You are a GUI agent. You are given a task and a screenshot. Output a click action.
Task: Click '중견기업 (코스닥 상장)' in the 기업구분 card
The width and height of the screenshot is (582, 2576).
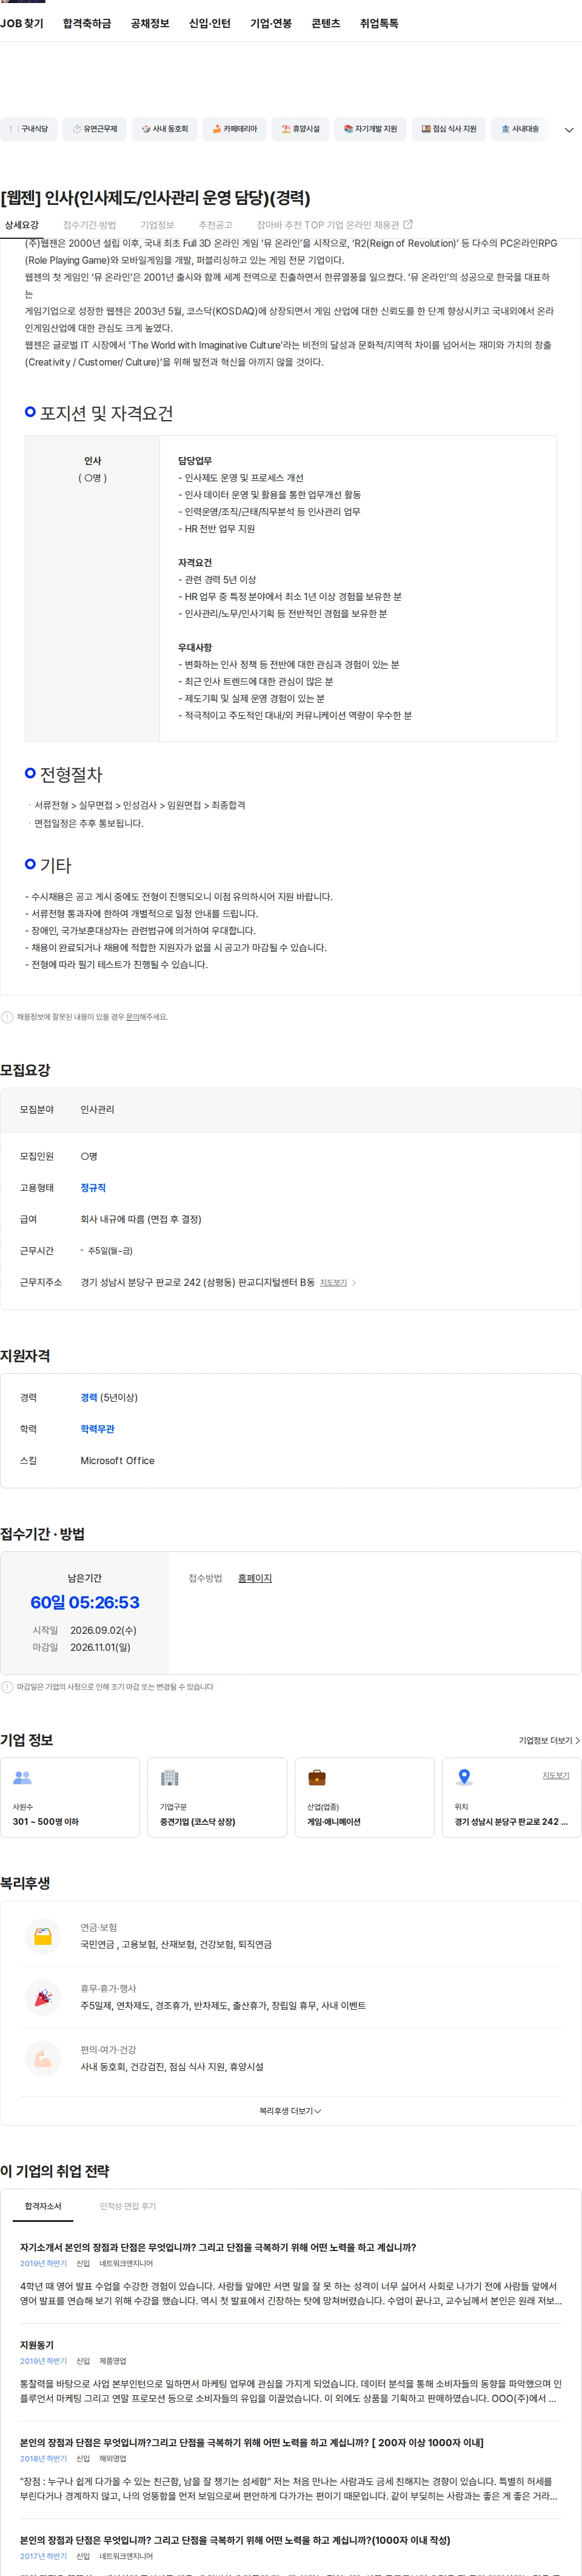(197, 1822)
